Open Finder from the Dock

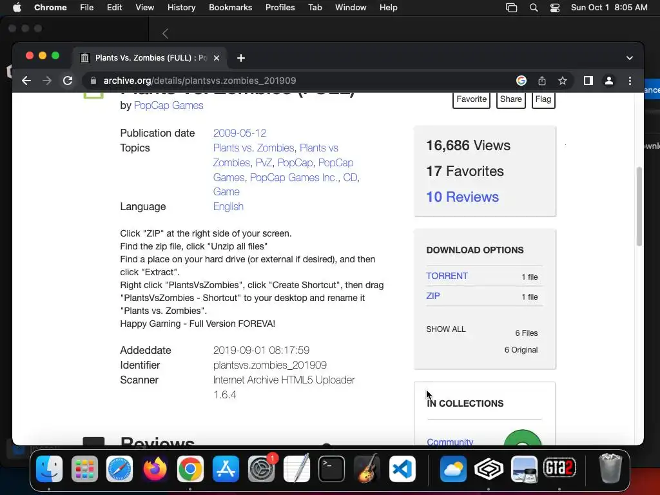[49, 469]
